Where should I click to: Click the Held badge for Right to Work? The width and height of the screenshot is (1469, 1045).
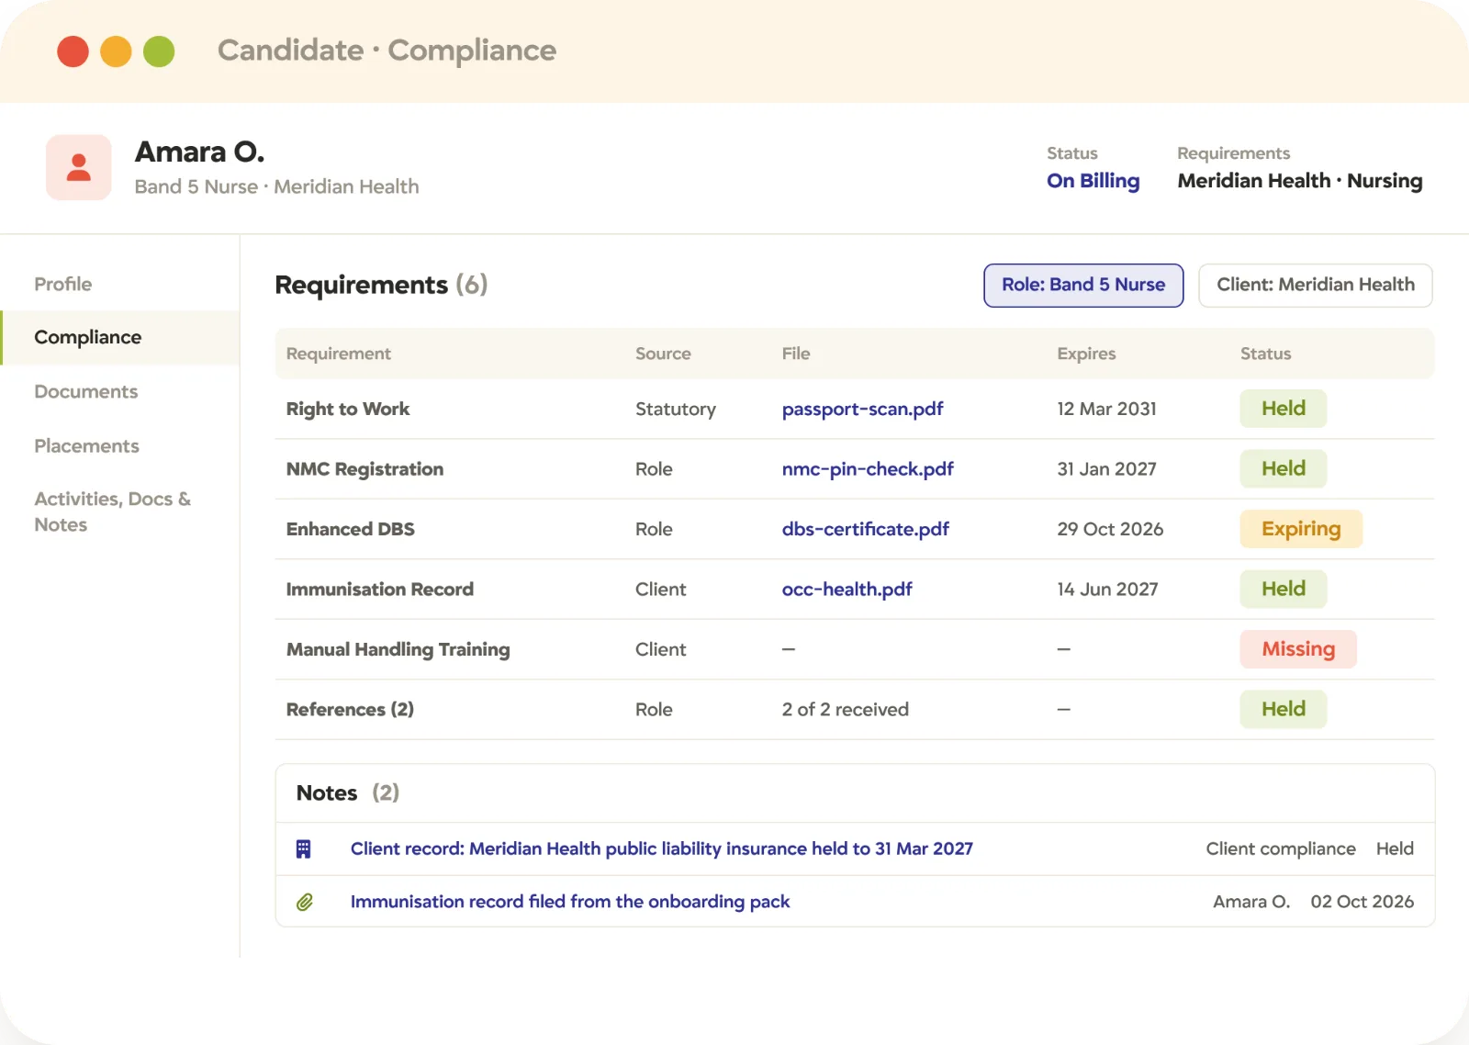point(1284,409)
